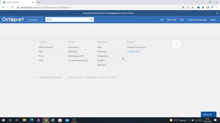Open Chrome three-dot menu

click(217, 8)
